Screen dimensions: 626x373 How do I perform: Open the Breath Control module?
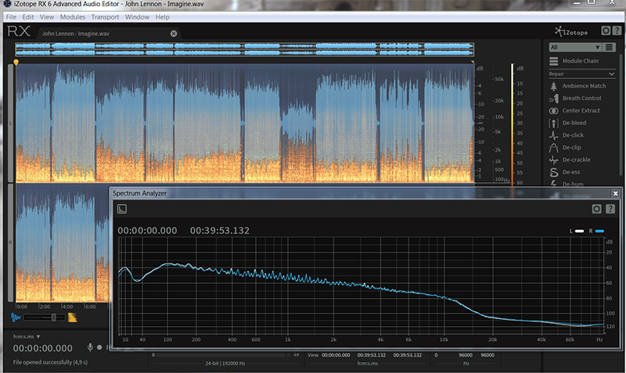click(581, 99)
